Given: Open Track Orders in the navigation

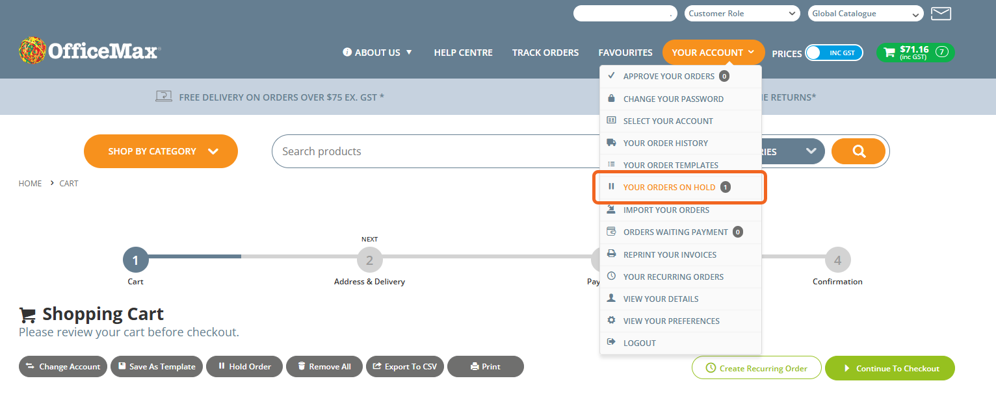Looking at the screenshot, I should 545,53.
